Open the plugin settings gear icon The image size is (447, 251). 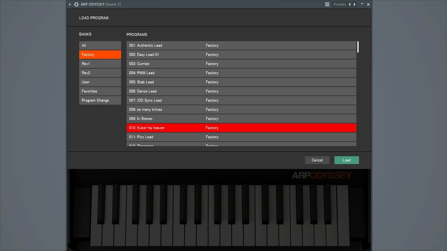pyautogui.click(x=76, y=4)
